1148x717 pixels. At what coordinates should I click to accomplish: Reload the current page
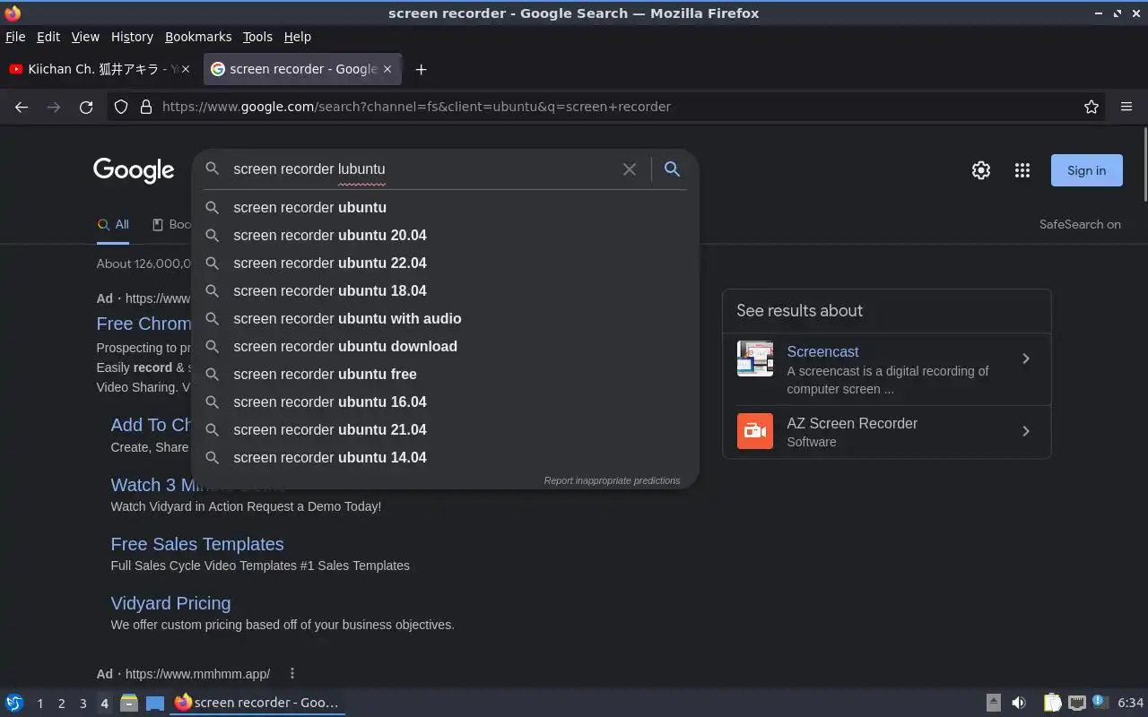click(86, 107)
